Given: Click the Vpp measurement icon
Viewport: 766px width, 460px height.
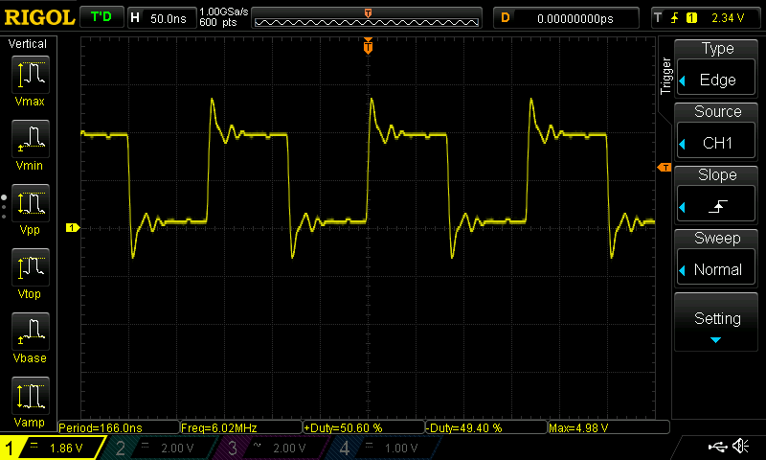Looking at the screenshot, I should click(30, 209).
